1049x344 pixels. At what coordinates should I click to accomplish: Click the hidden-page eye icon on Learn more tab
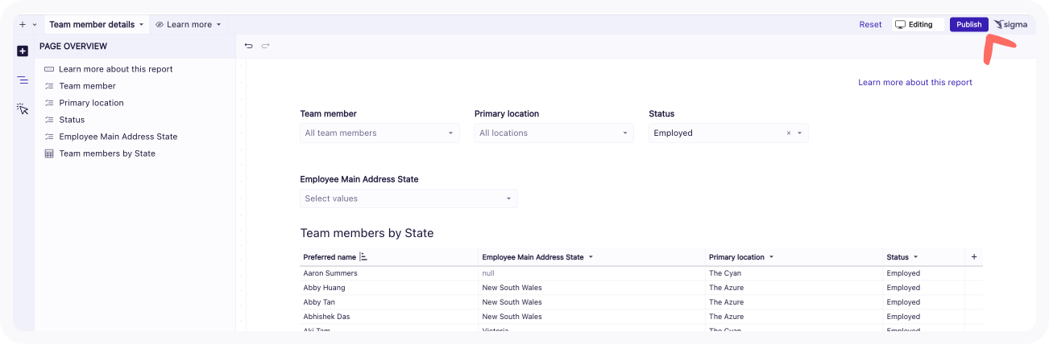tap(160, 25)
